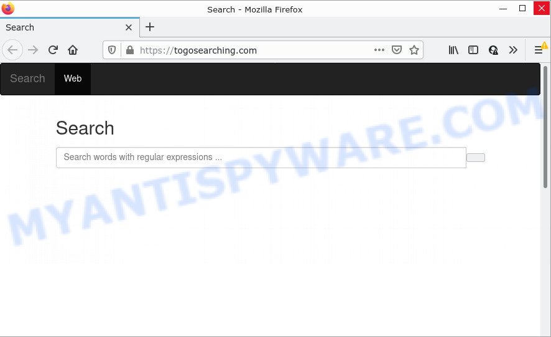Screen dimensions: 551x337
Task: Submit with the small search button
Action: click(476, 158)
